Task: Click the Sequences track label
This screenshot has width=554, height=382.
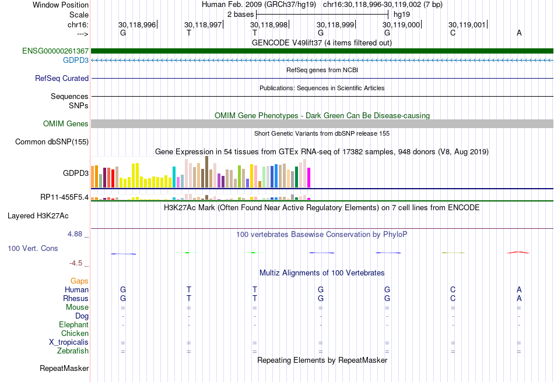Action: (69, 96)
